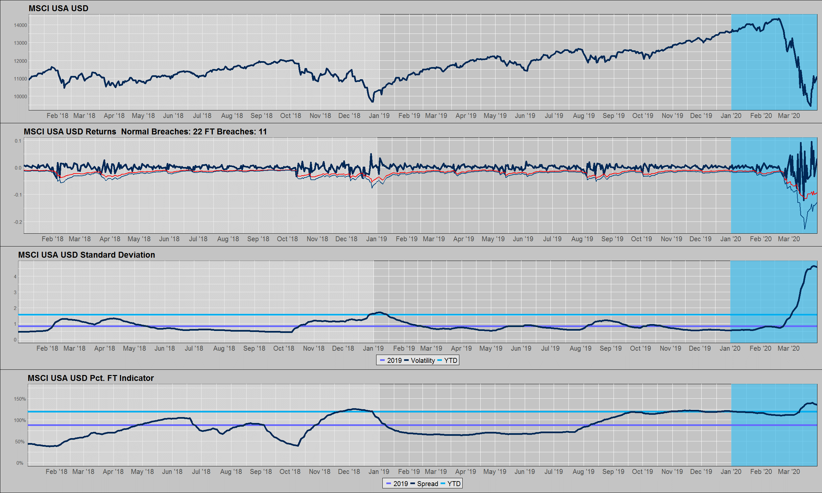Viewport: 822px width, 493px height.
Task: Click the 150% y-axis label
Action: click(x=20, y=399)
